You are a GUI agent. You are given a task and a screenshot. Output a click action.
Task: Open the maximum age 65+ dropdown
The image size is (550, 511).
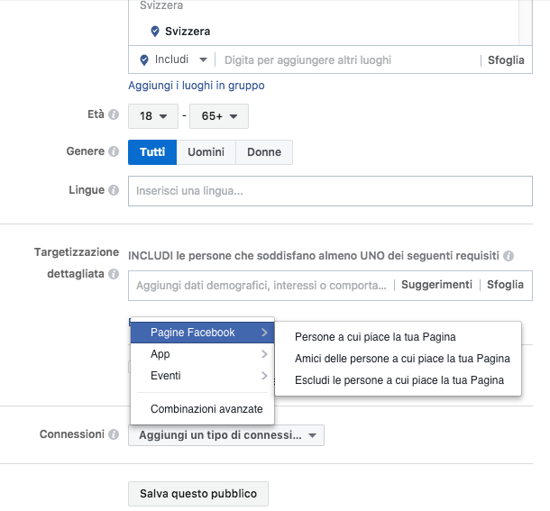click(x=219, y=116)
